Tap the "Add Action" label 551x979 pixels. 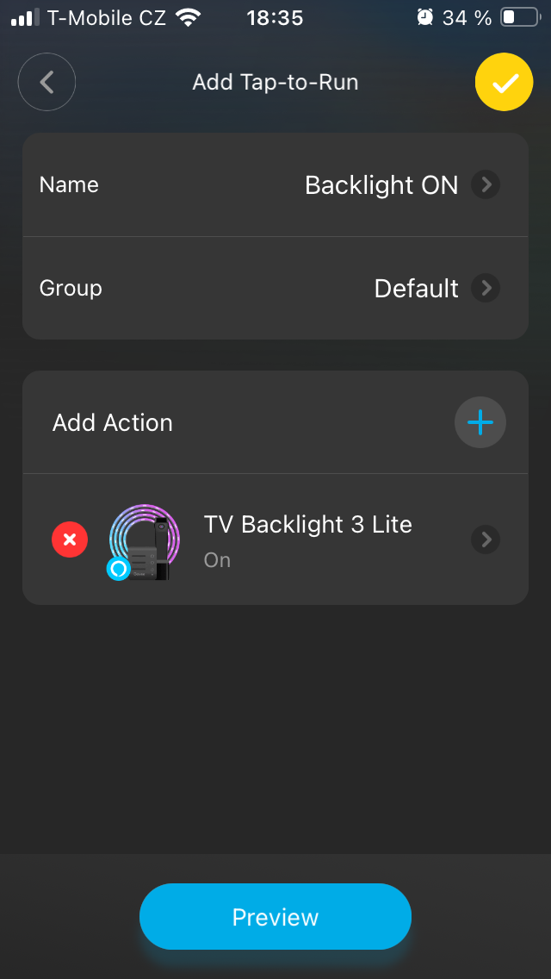click(113, 422)
